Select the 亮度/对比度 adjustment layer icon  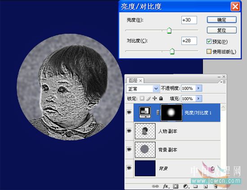click(145, 112)
